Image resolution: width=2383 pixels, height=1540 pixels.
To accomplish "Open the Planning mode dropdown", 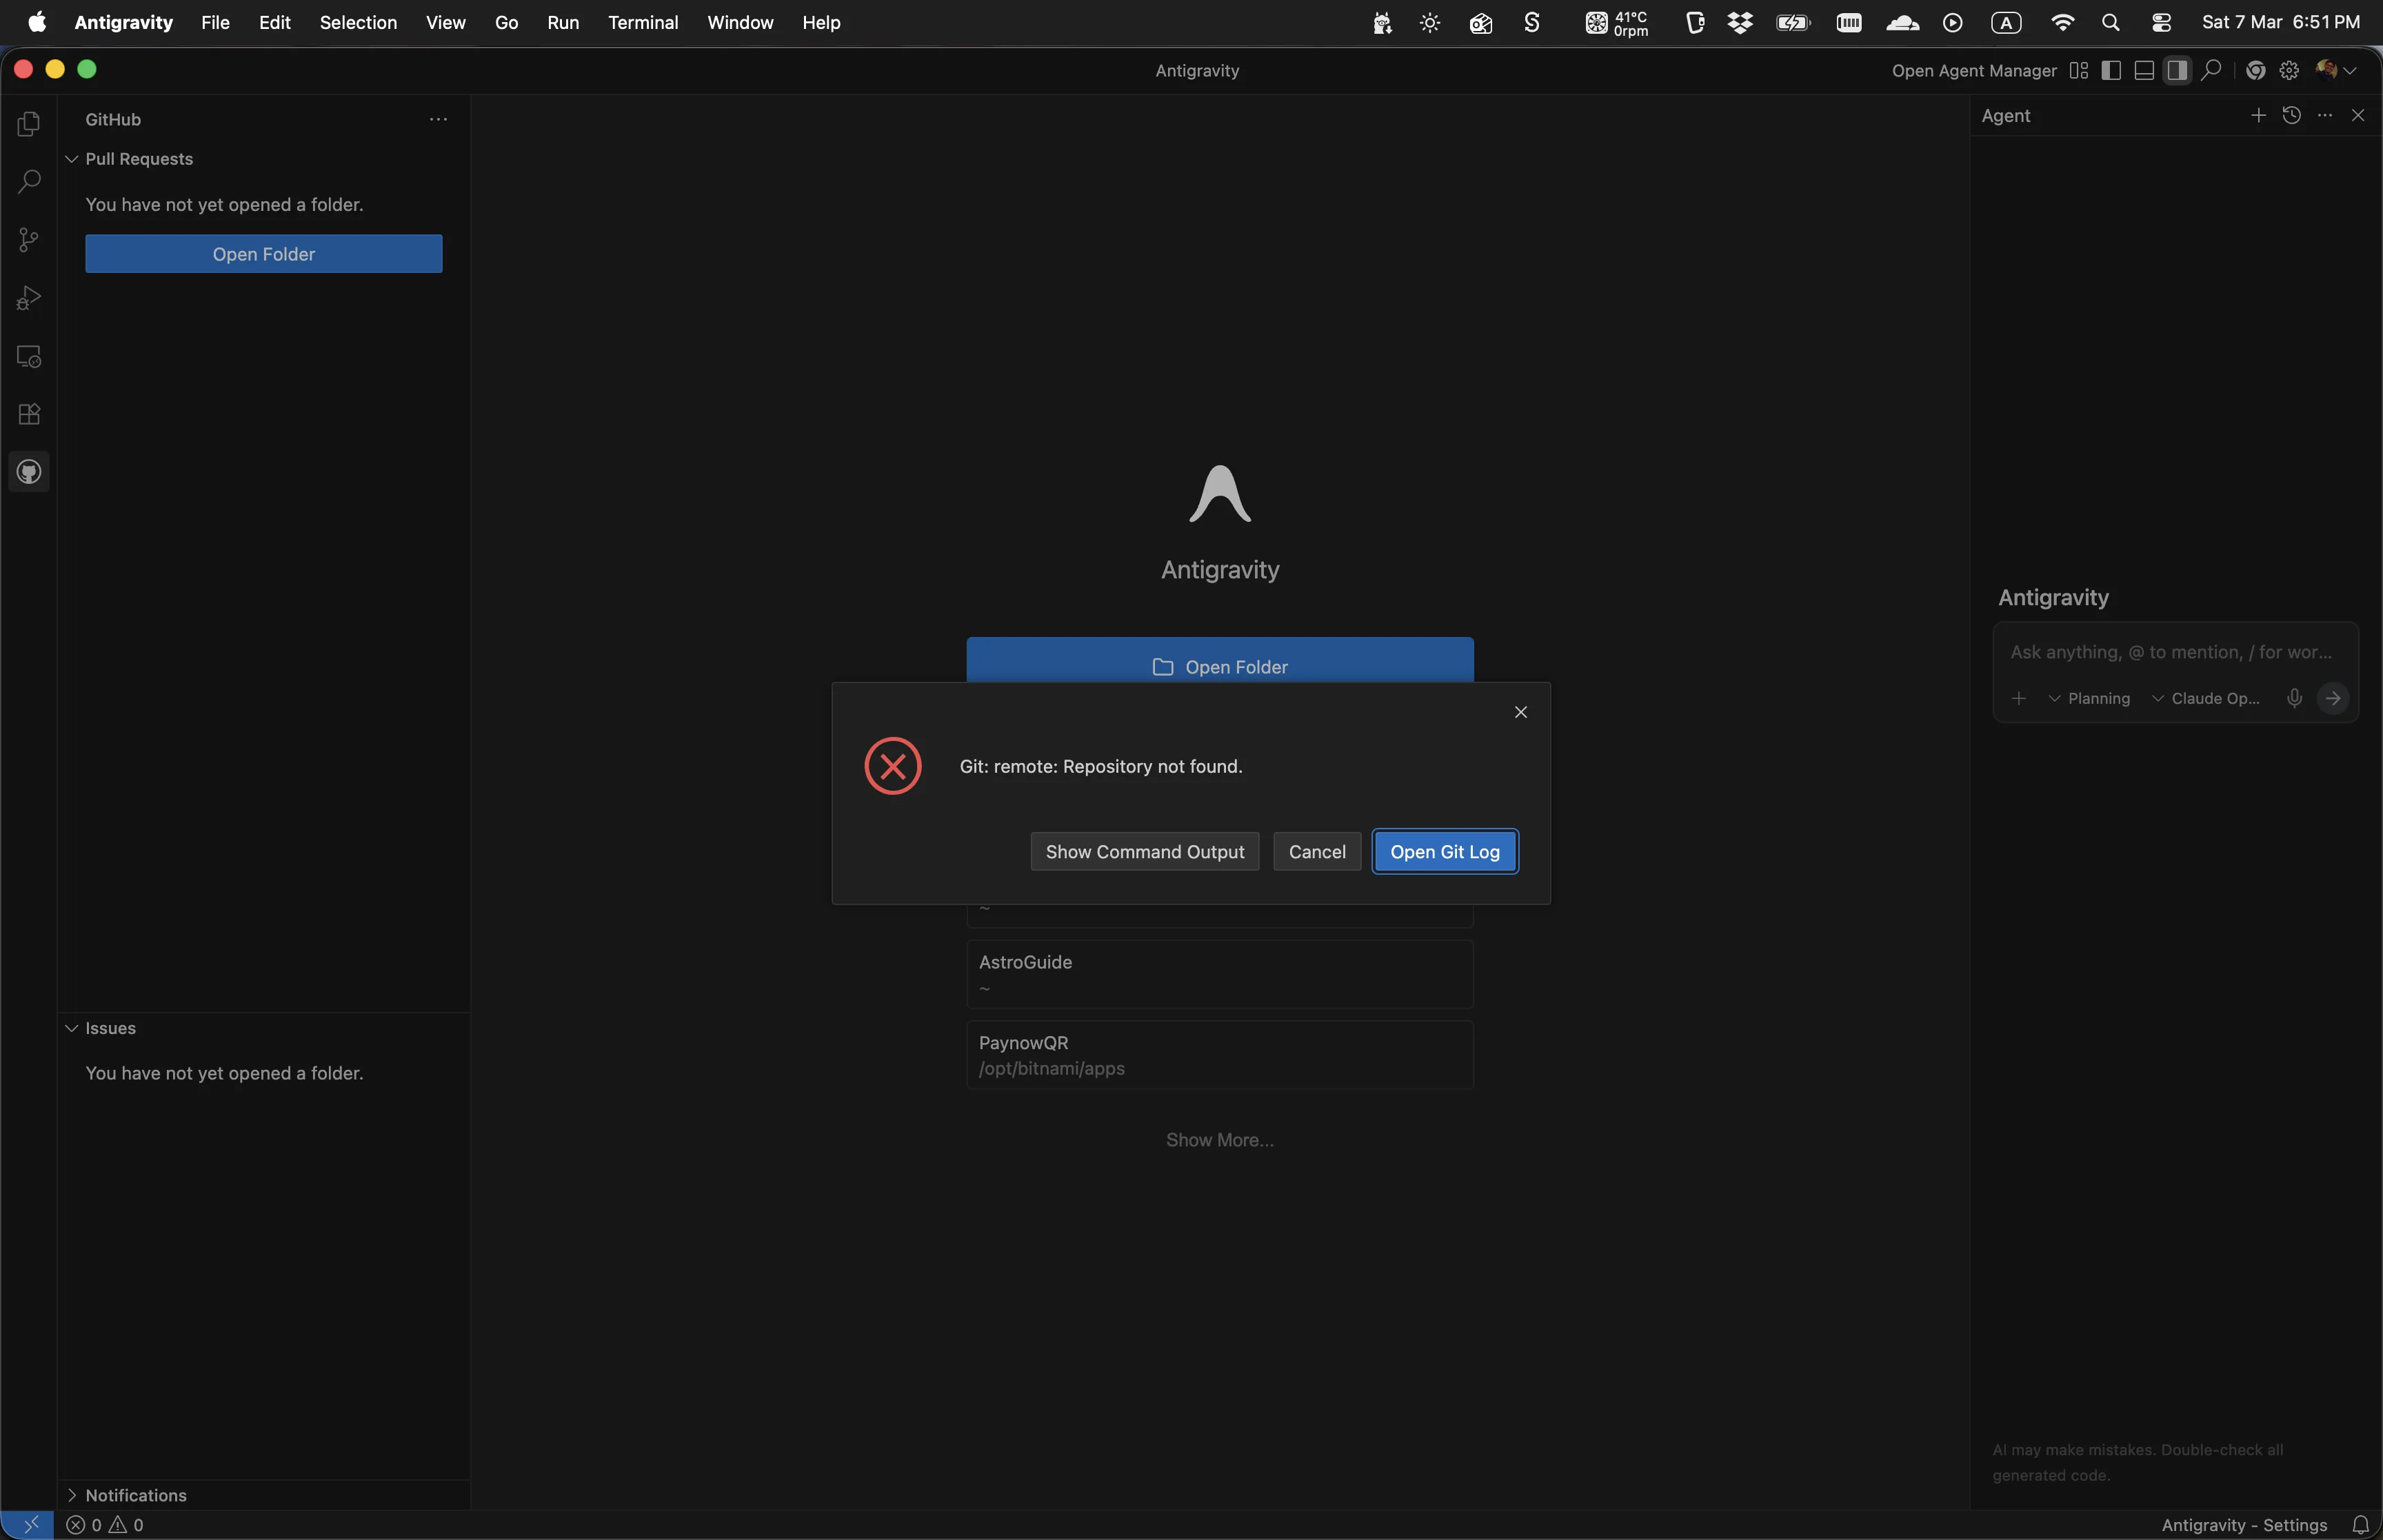I will click(x=2089, y=698).
